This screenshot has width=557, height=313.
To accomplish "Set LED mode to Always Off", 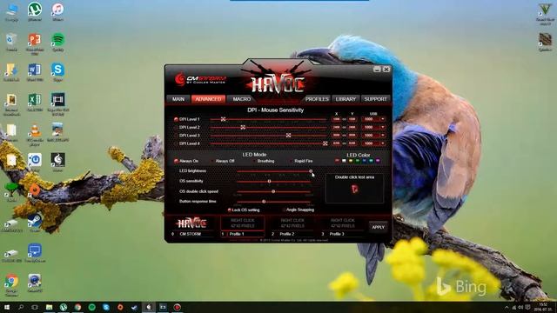I will pos(212,161).
